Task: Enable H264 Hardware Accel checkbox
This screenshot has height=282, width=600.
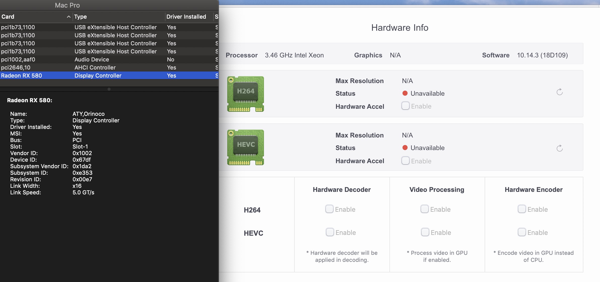Action: coord(405,106)
